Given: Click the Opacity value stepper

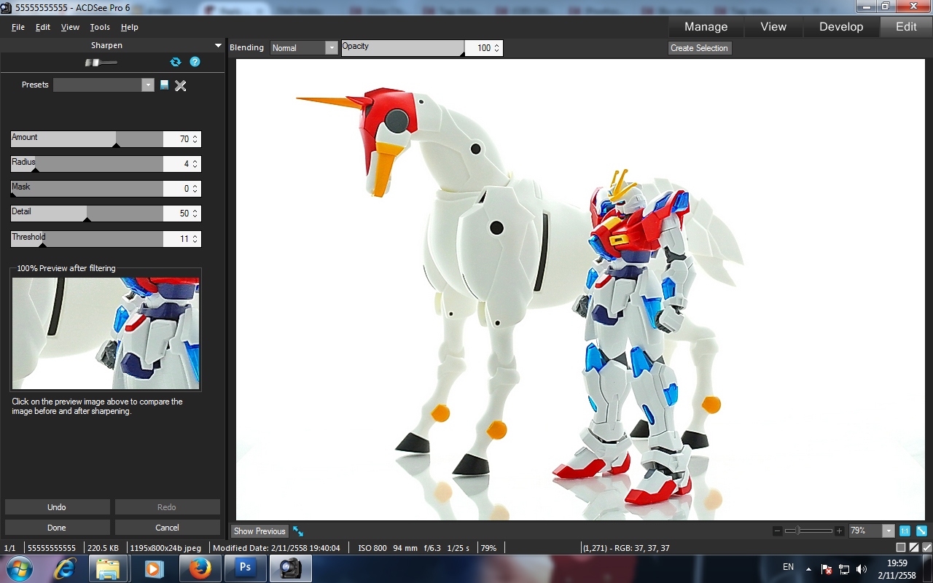Looking at the screenshot, I should coord(496,48).
